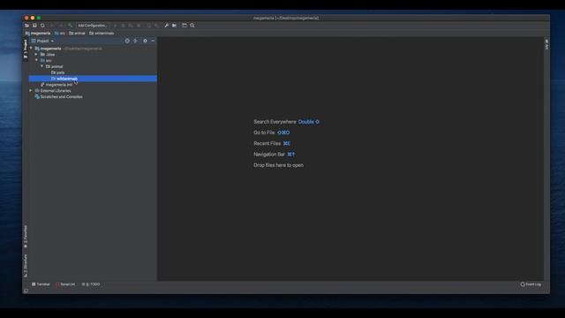Select the wildanimals package in tree

tap(93, 79)
